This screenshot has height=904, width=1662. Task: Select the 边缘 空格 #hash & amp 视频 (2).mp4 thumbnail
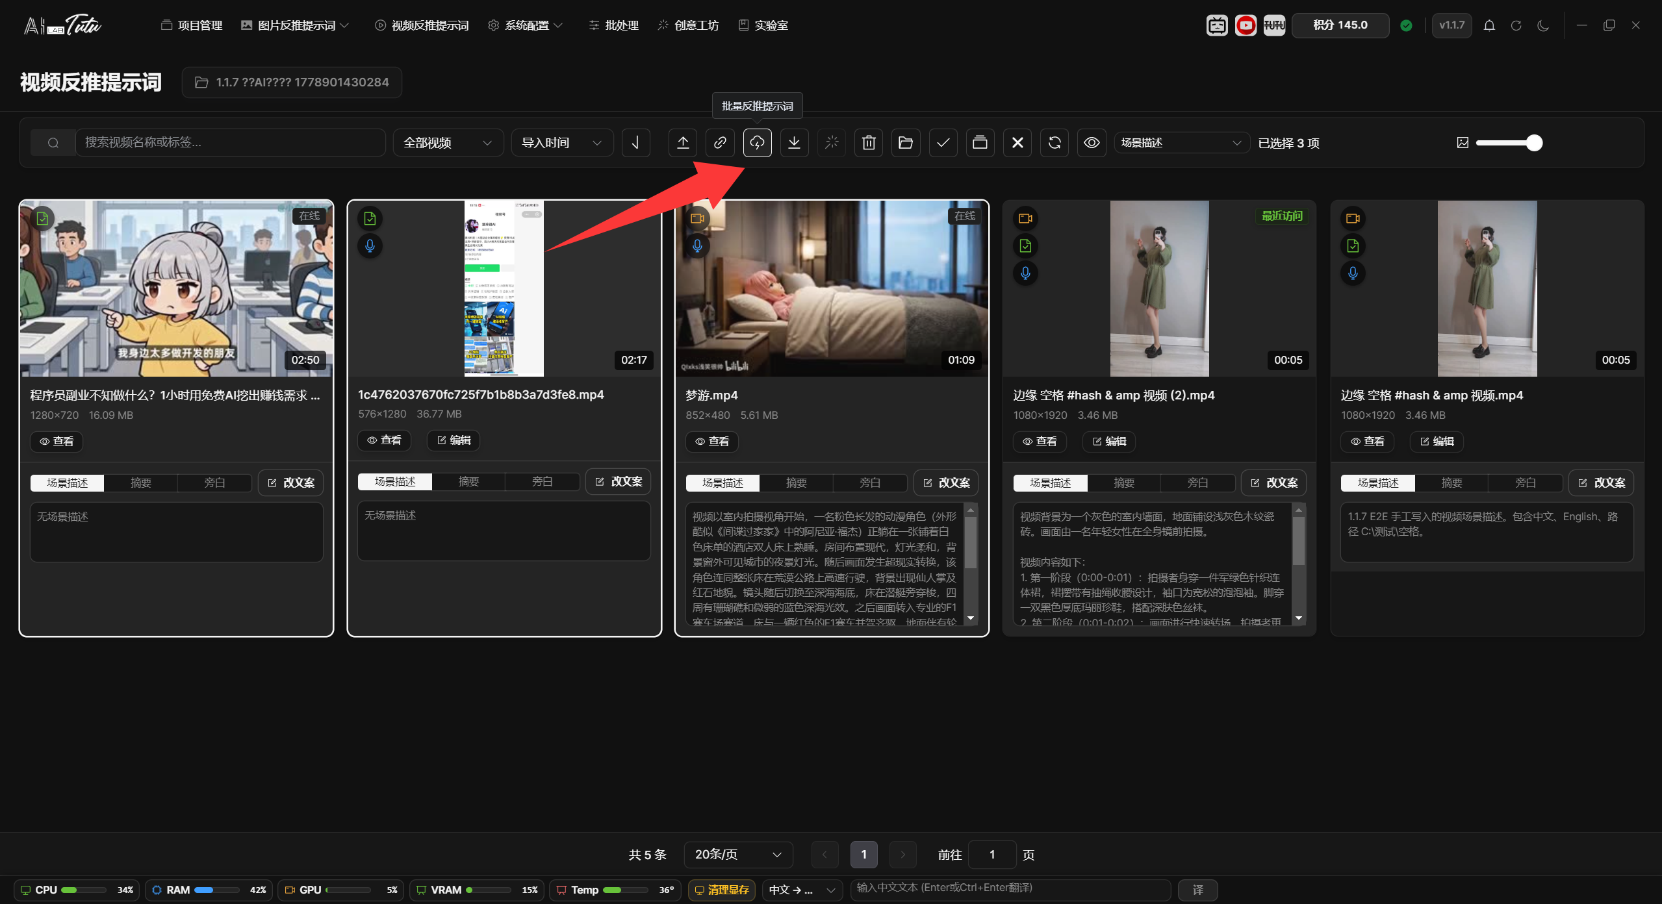click(x=1160, y=288)
